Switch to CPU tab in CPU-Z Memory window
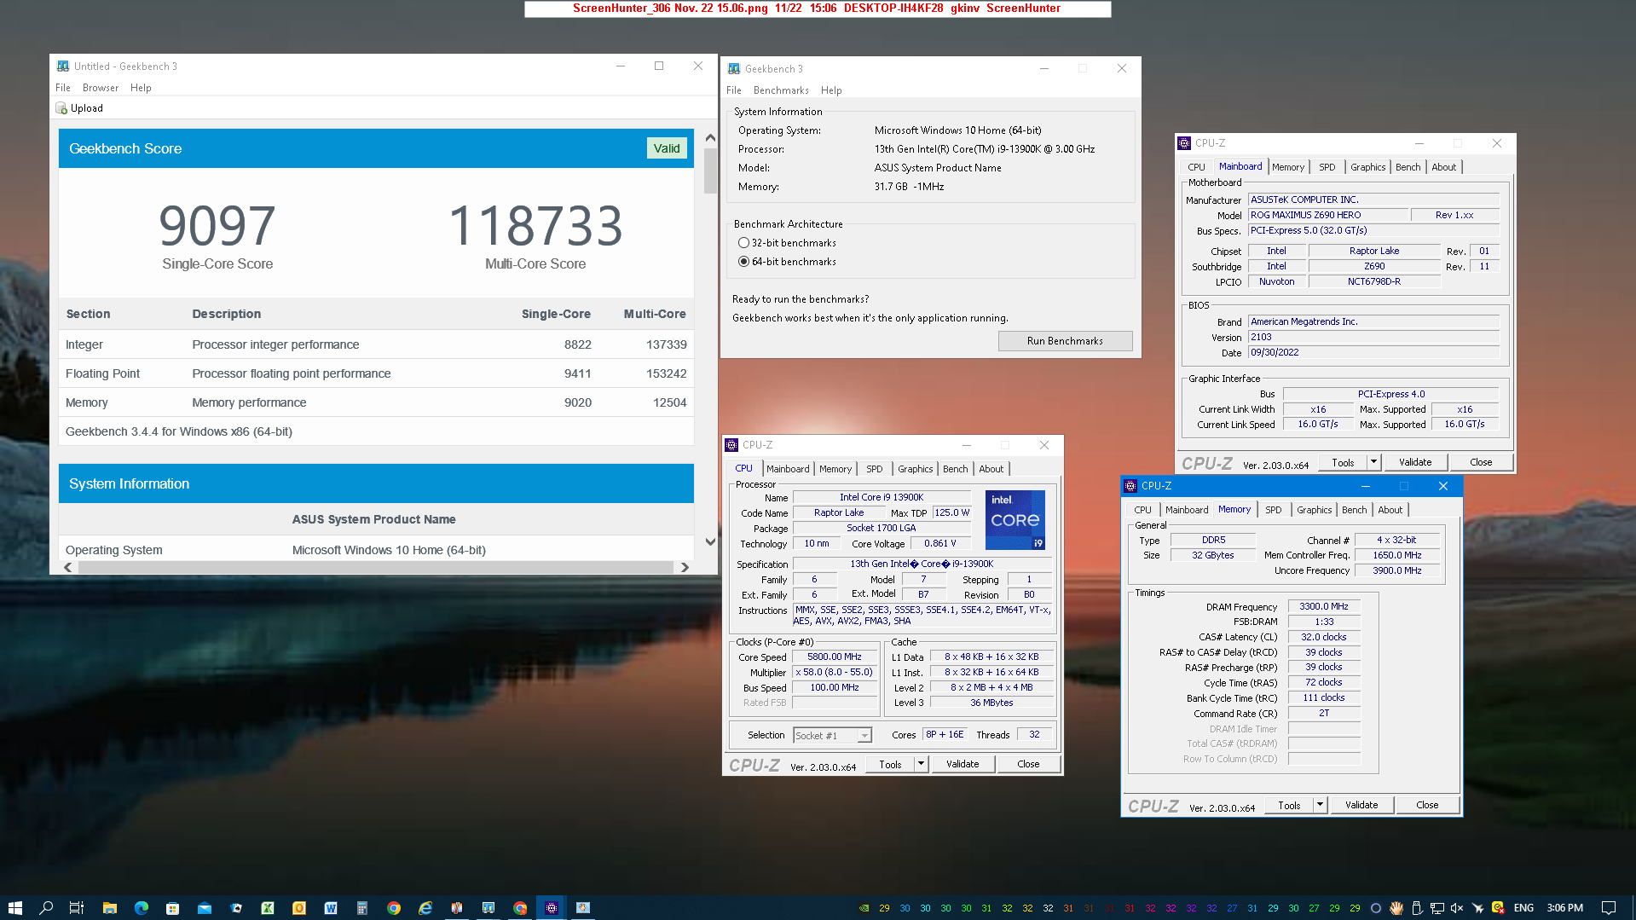1636x920 pixels. pos(1143,510)
